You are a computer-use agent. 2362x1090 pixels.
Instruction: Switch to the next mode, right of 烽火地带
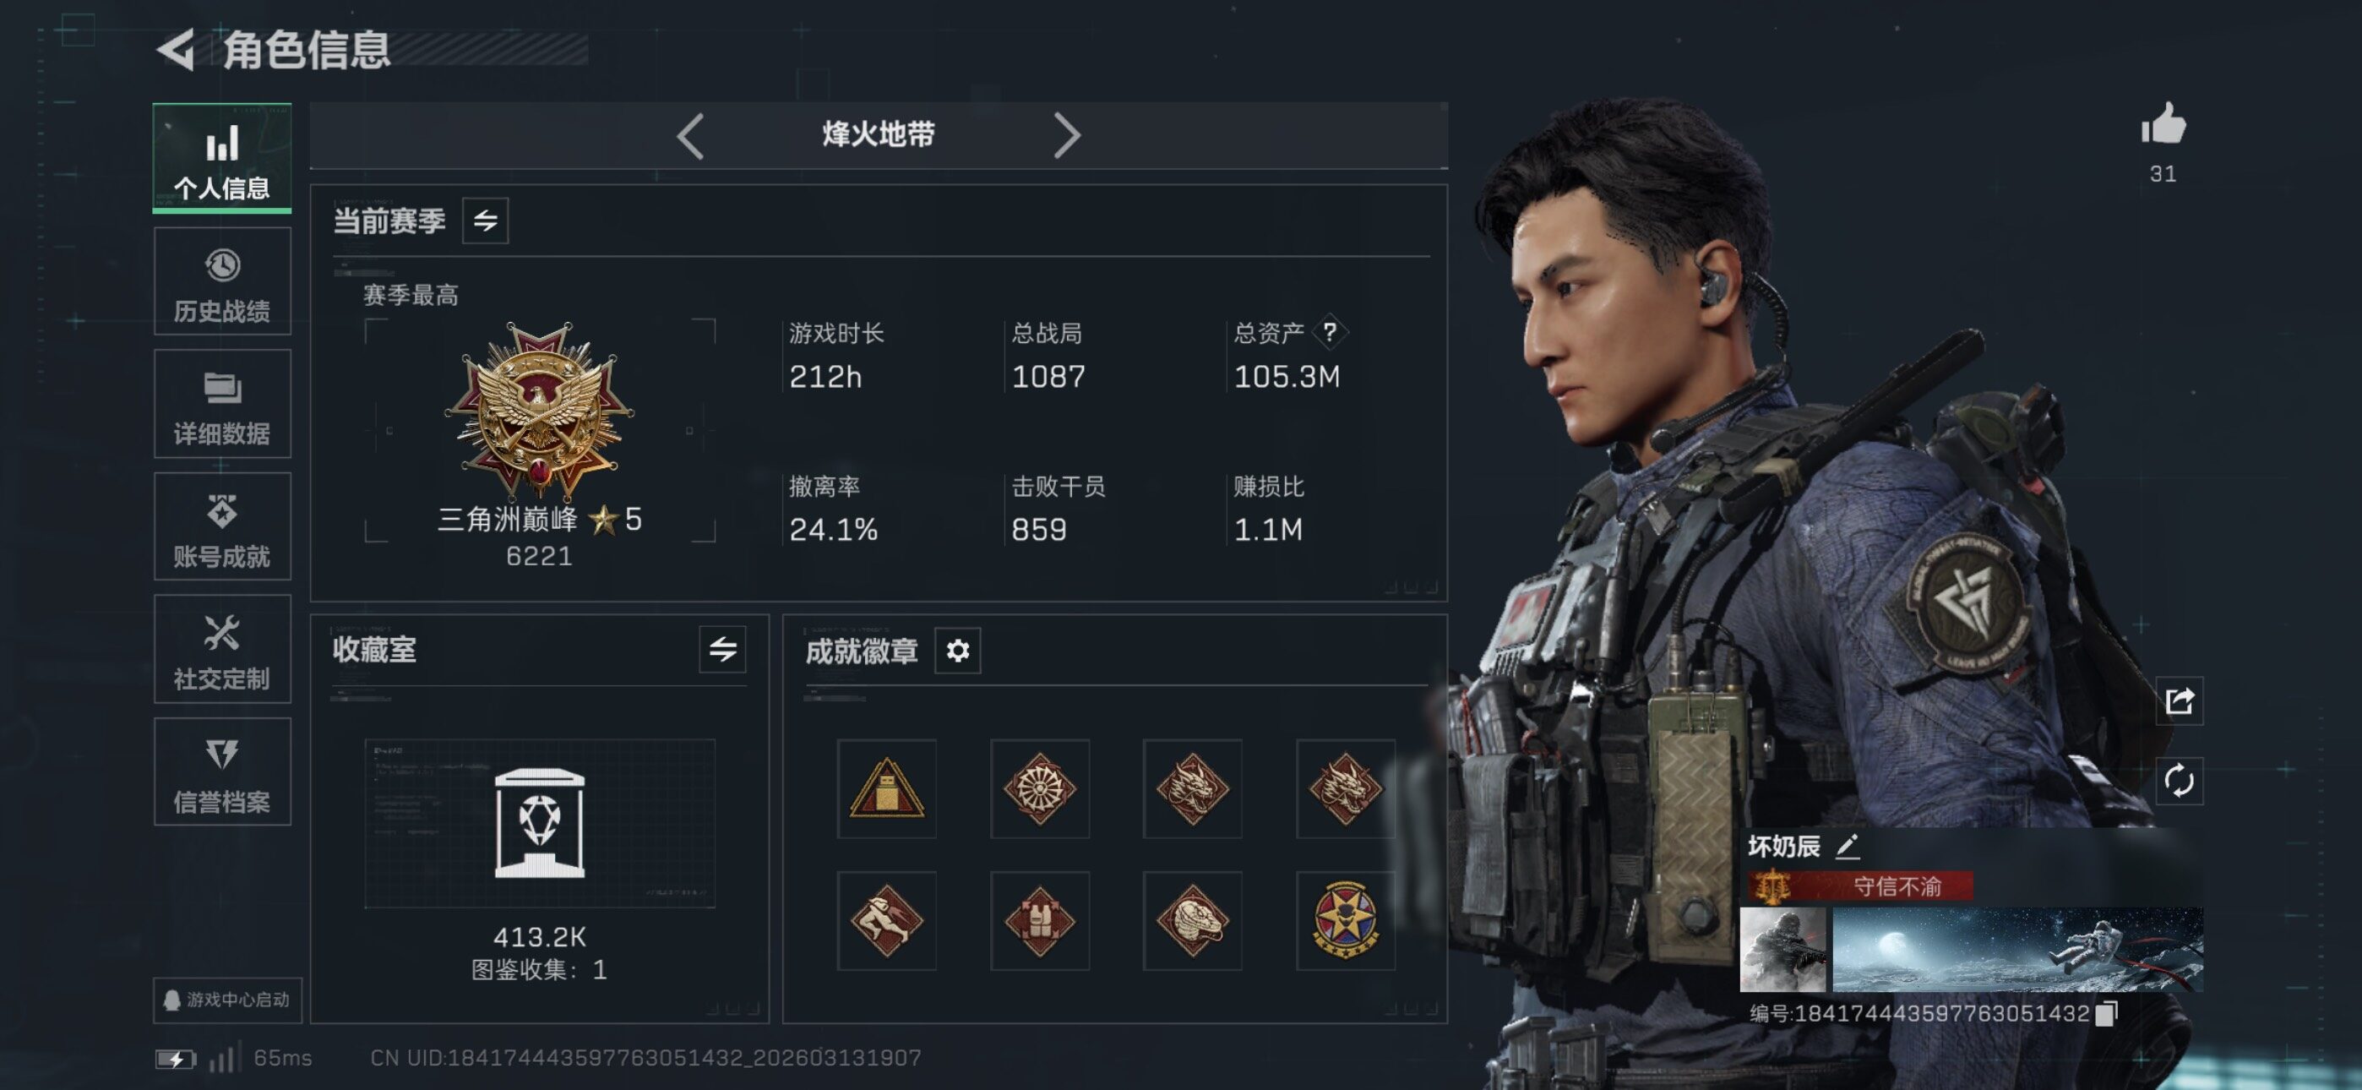tap(1066, 136)
